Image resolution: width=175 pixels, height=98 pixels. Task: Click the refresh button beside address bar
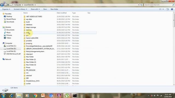[141, 5]
